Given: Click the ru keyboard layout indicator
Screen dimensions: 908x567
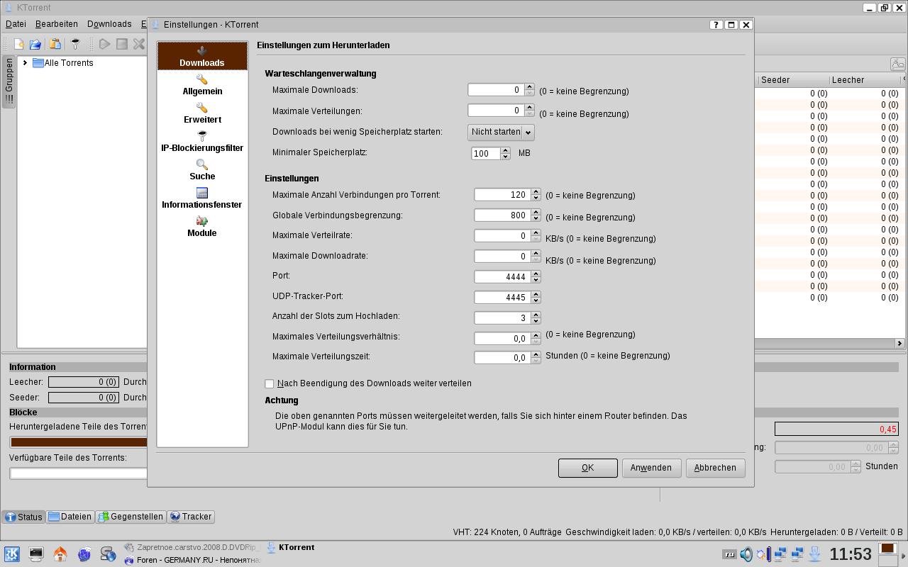Looking at the screenshot, I should click(729, 554).
